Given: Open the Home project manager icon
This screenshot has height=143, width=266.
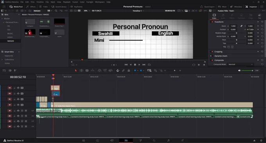Looking at the screenshot, I should [254, 141].
